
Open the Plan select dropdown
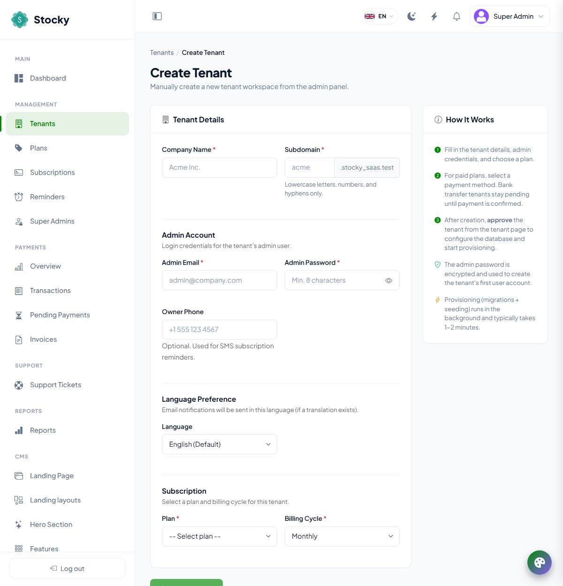220,536
